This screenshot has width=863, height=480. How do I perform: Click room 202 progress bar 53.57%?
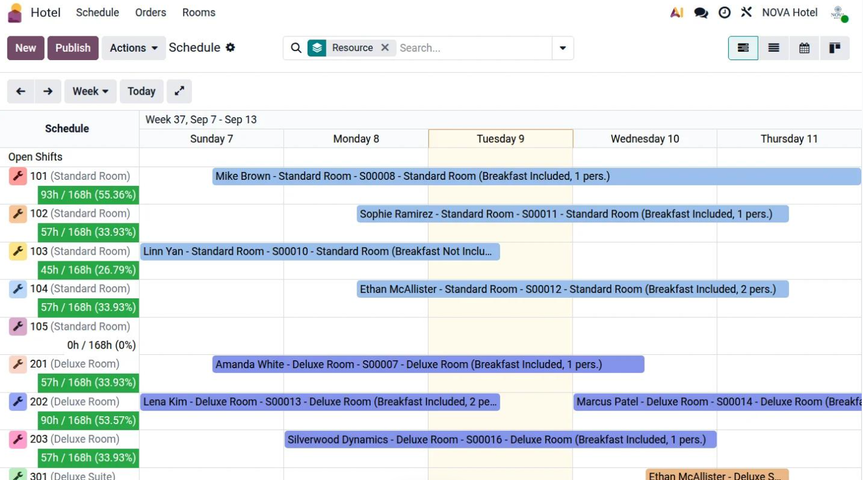tap(88, 420)
